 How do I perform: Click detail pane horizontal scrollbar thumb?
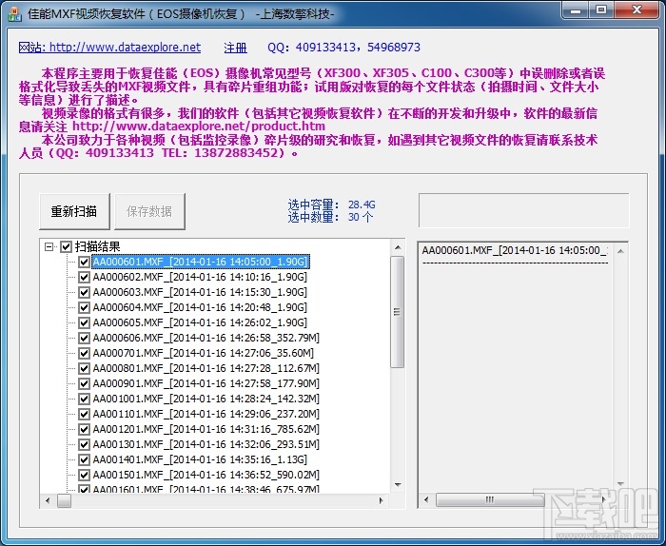(x=490, y=499)
